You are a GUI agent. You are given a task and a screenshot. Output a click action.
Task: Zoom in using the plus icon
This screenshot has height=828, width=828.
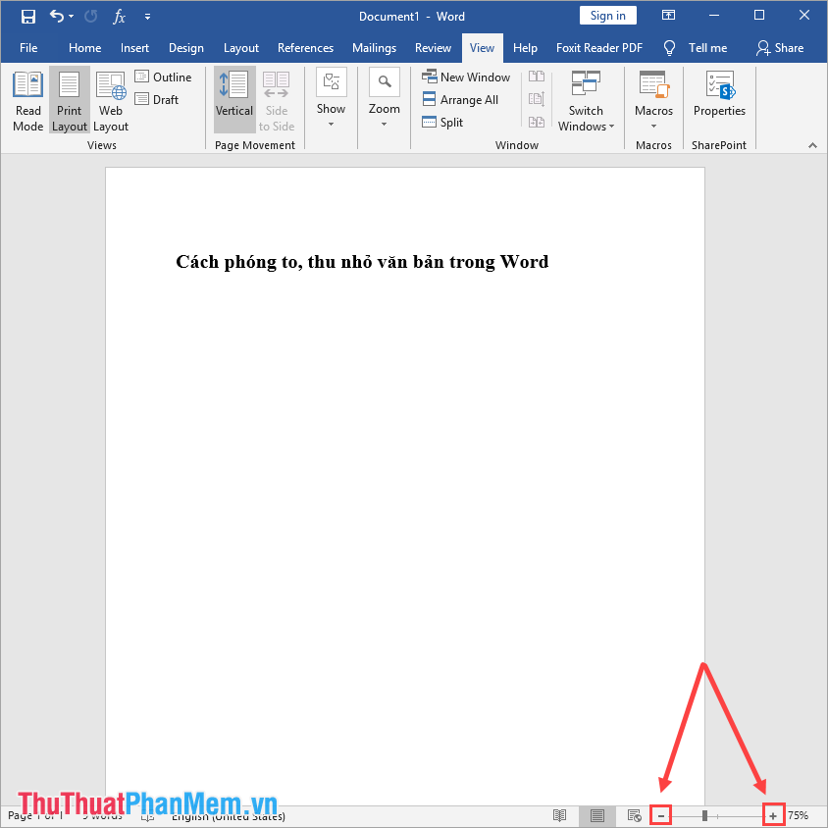772,815
